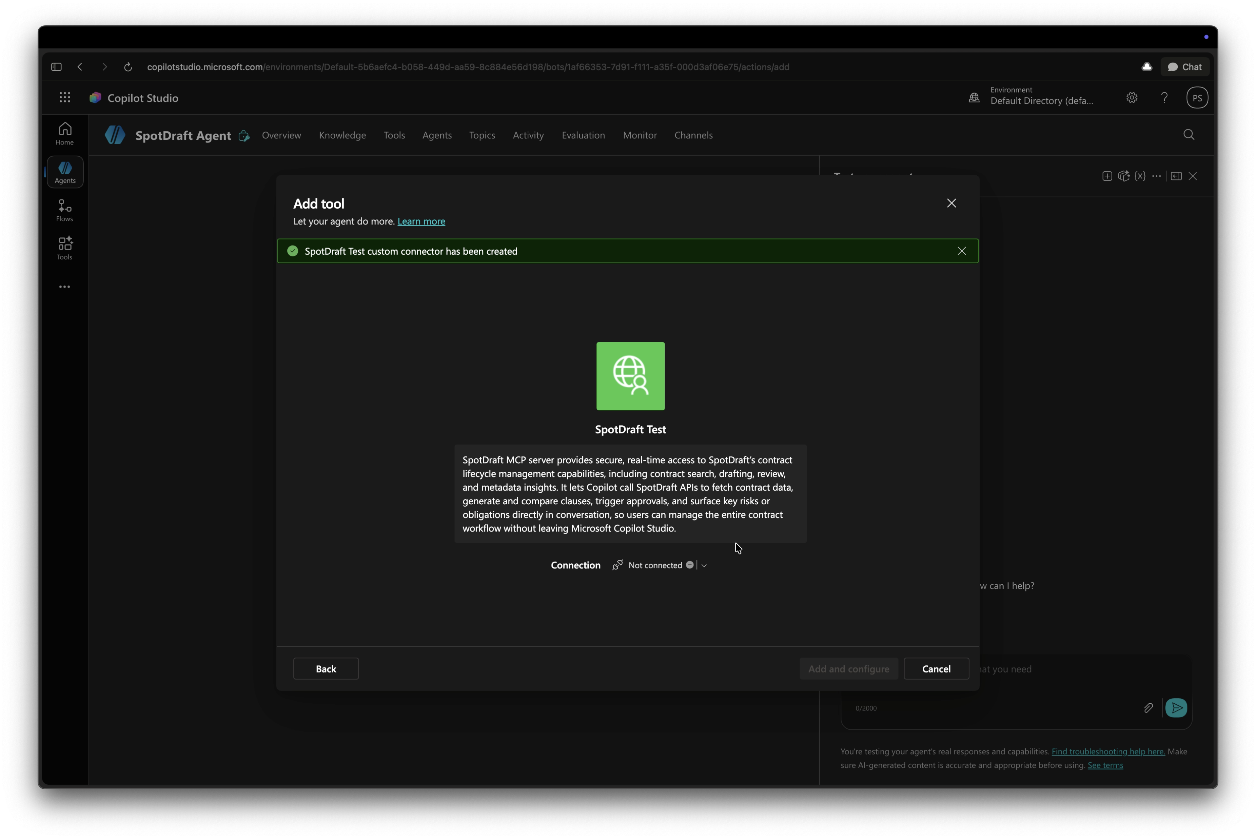Viewport: 1256px width, 839px height.
Task: Toggle the browser sidebar panel icon
Action: pos(56,67)
